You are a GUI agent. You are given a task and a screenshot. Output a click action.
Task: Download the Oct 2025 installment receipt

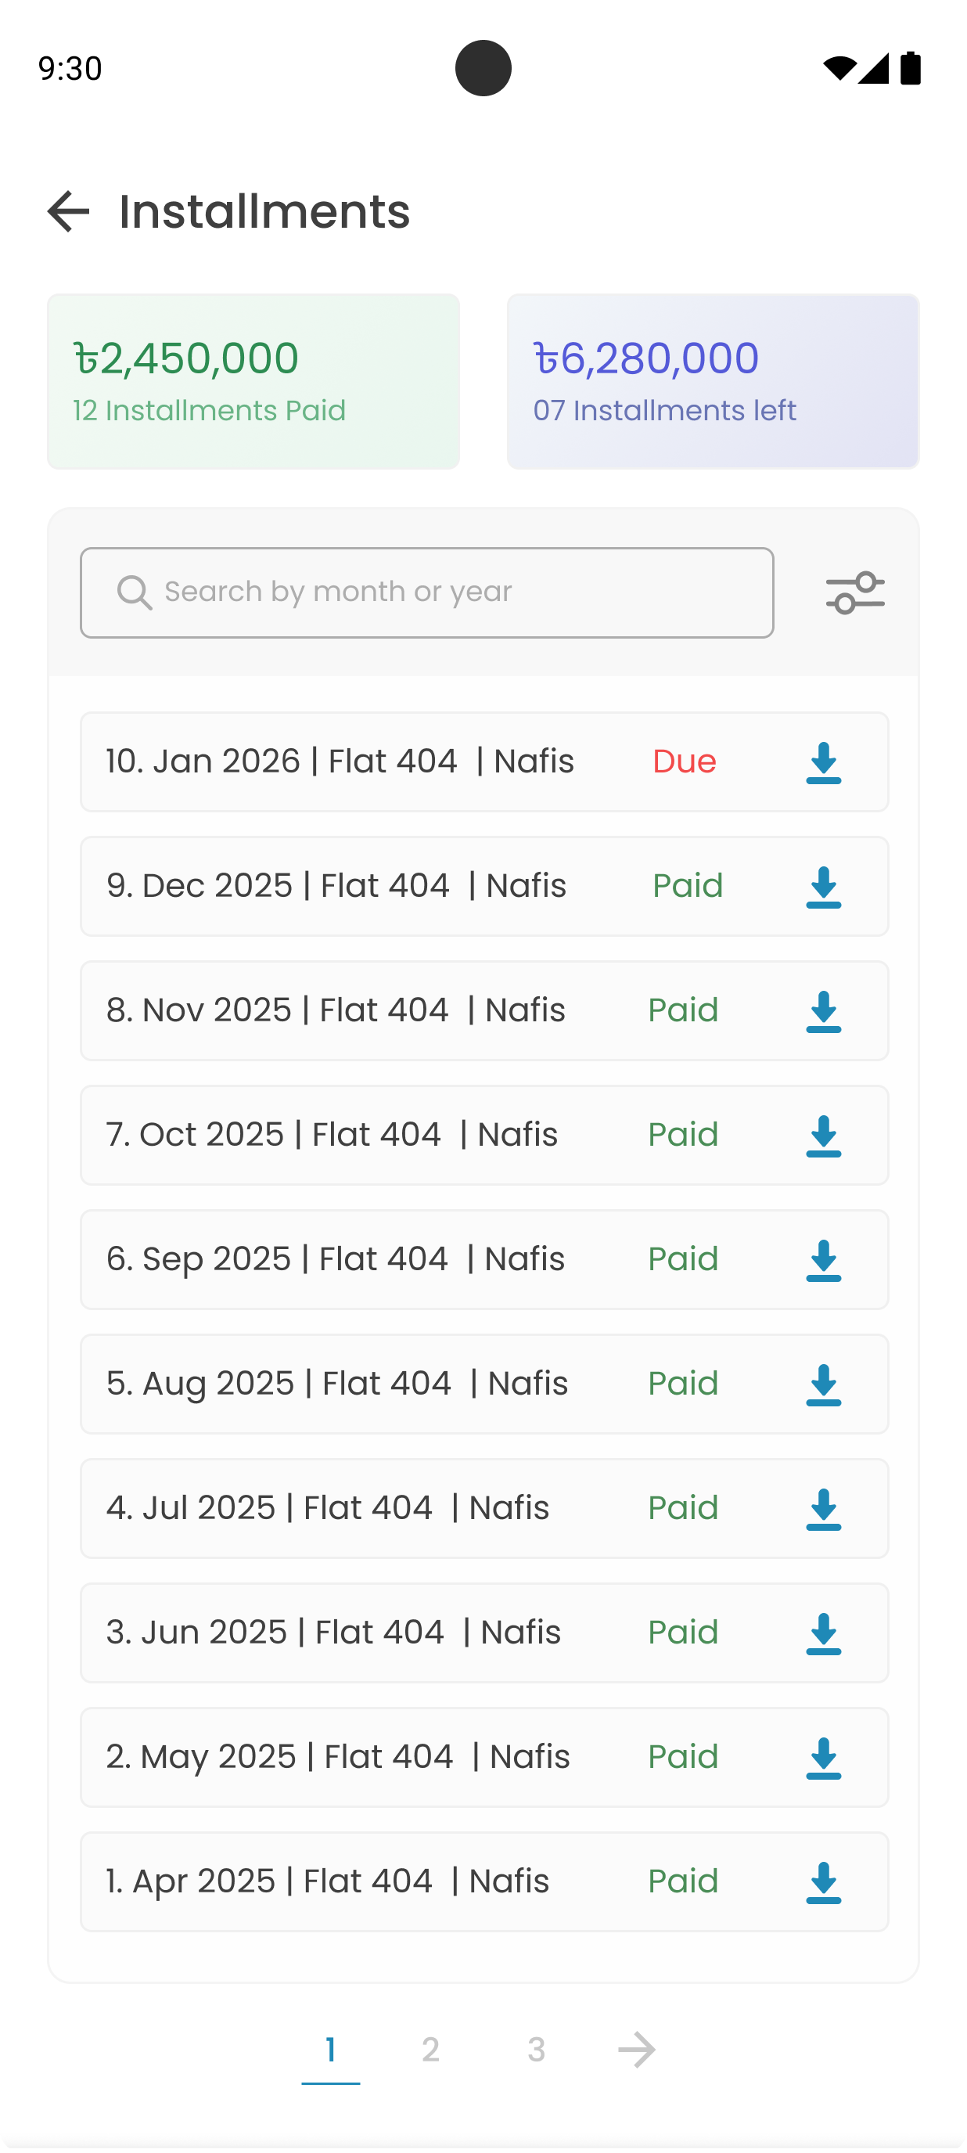click(x=823, y=1136)
